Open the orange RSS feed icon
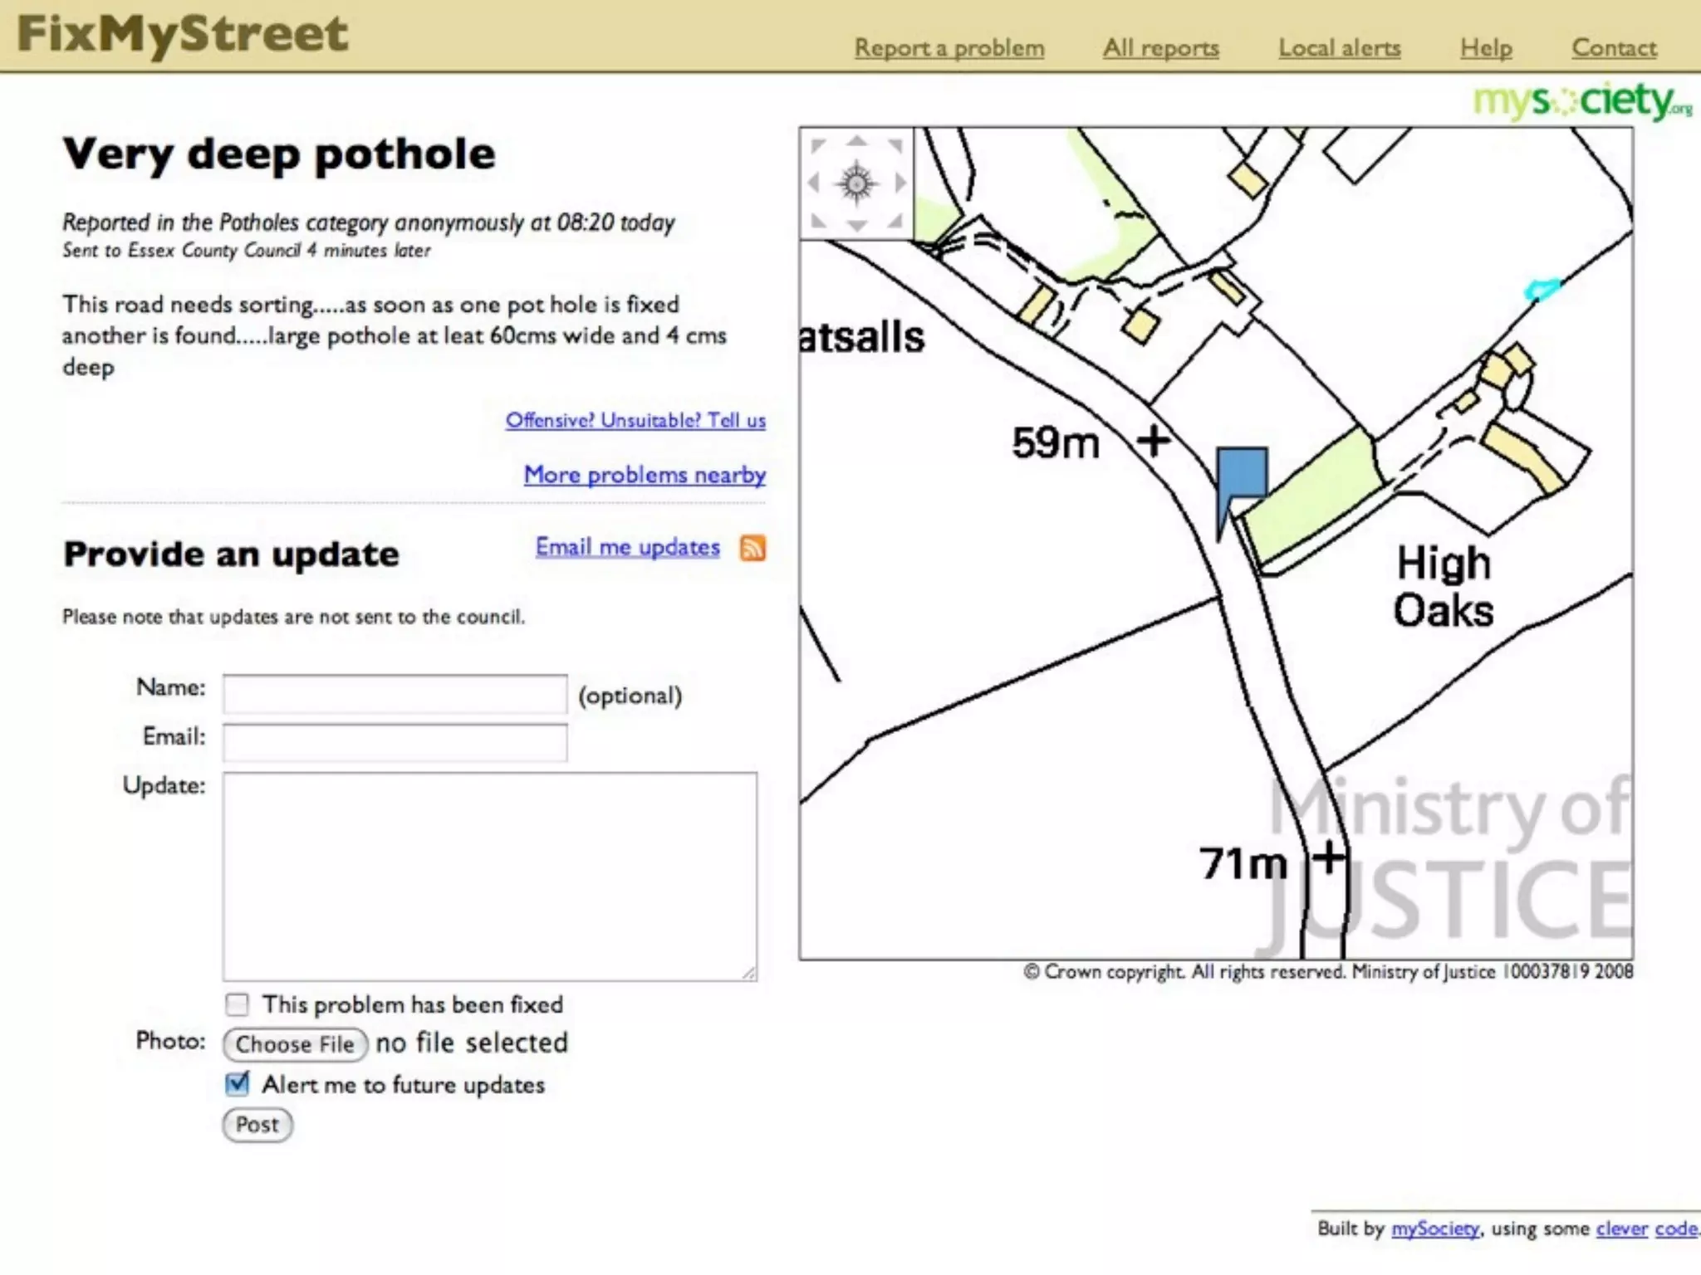This screenshot has width=1701, height=1275. (x=752, y=548)
